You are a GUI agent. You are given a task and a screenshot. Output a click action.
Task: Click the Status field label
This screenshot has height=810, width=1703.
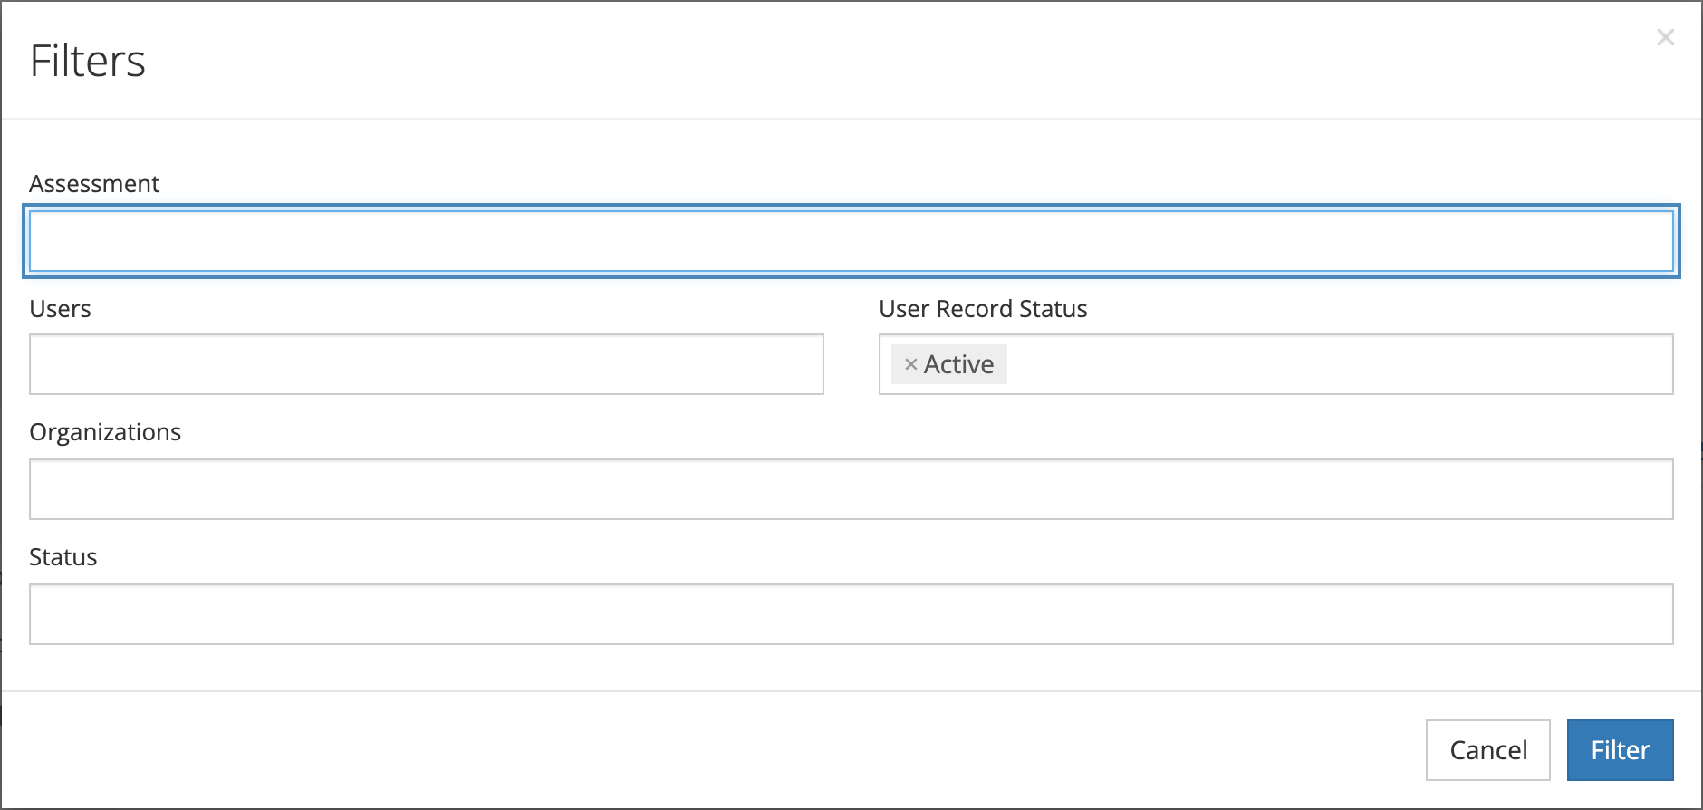click(63, 557)
